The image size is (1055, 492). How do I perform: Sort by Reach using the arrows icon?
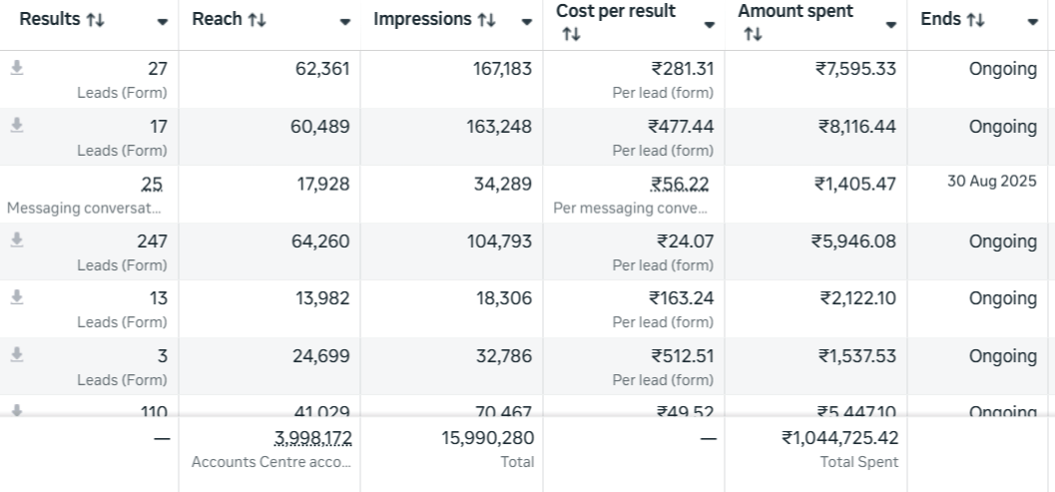257,21
